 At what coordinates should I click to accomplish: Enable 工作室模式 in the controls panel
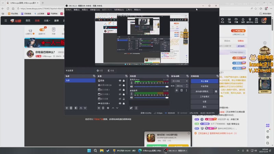click(204, 97)
